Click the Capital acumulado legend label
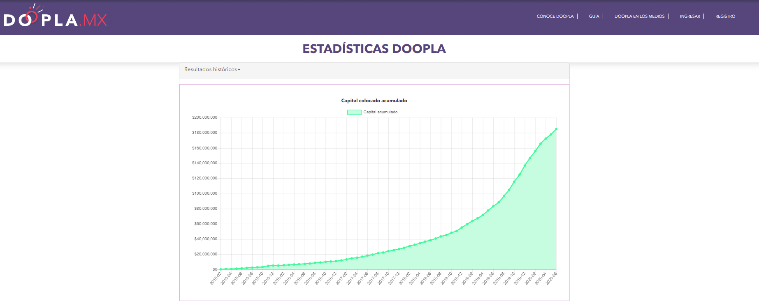Image resolution: width=759 pixels, height=301 pixels. (380, 112)
